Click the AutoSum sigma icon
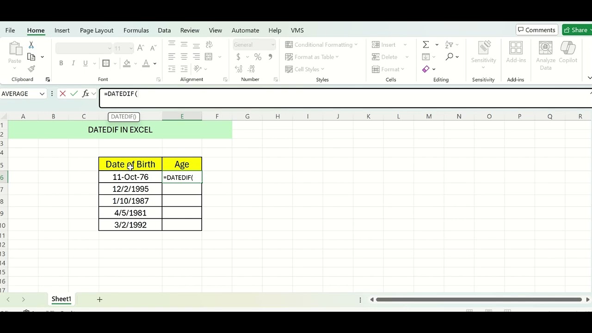The image size is (592, 333). [425, 45]
